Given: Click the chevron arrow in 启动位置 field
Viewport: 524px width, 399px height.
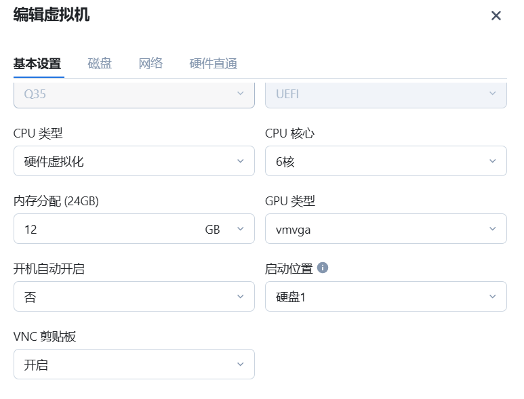Looking at the screenshot, I should point(493,297).
